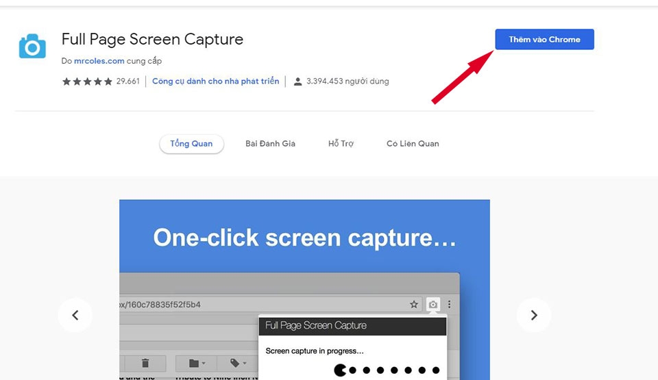Click the three-dot menu in preview image
The width and height of the screenshot is (658, 380).
450,305
